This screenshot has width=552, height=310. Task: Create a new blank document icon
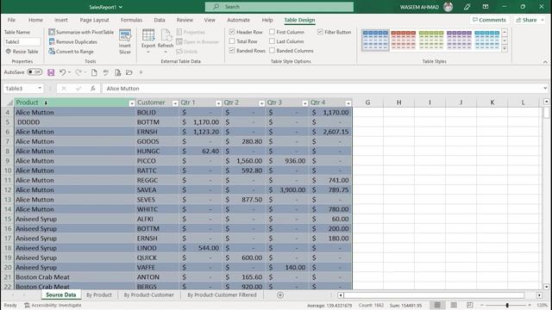point(94,72)
